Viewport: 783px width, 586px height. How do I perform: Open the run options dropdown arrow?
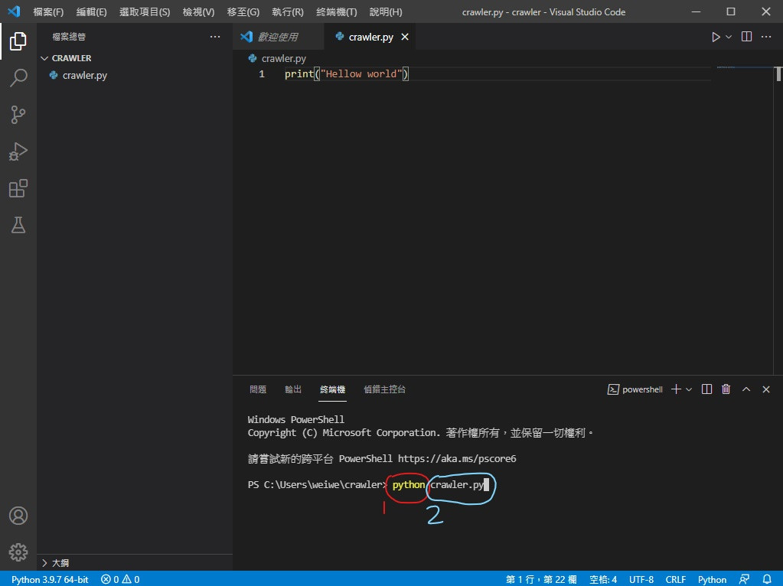pyautogui.click(x=729, y=37)
